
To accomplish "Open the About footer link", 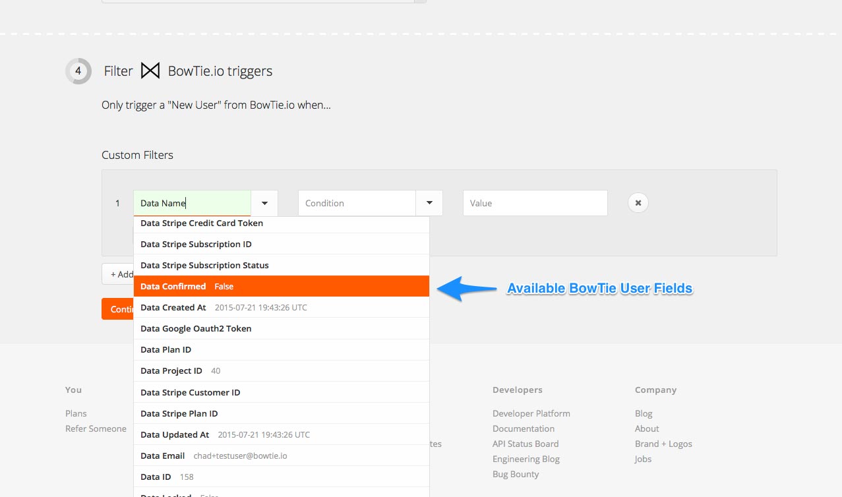I will click(x=647, y=428).
